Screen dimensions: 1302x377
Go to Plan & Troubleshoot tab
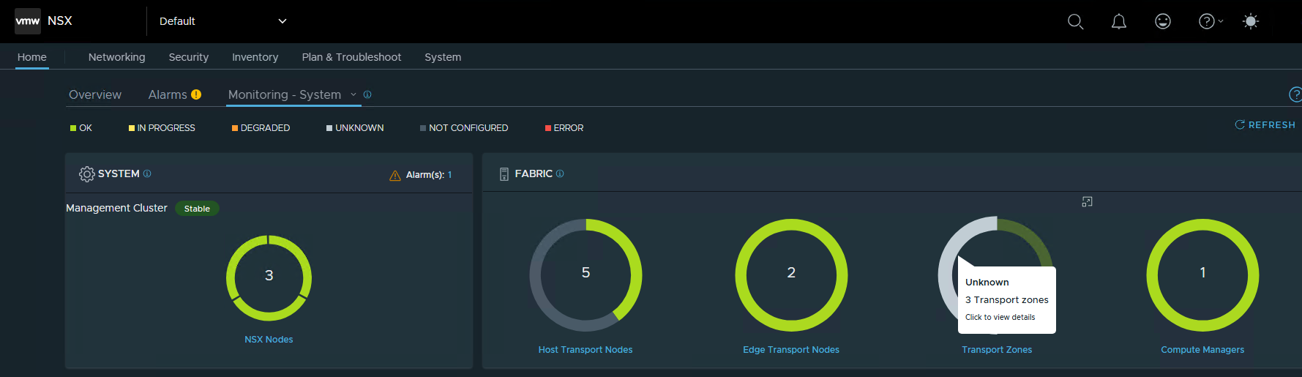351,57
